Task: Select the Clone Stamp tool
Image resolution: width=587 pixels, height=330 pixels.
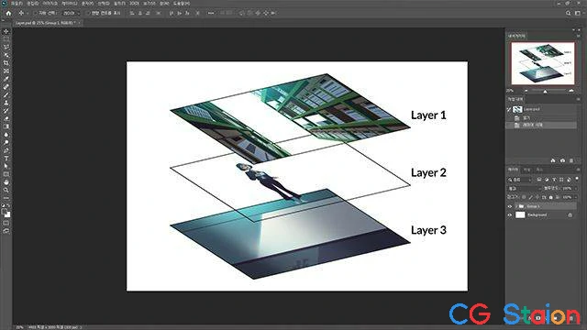Action: coord(6,103)
